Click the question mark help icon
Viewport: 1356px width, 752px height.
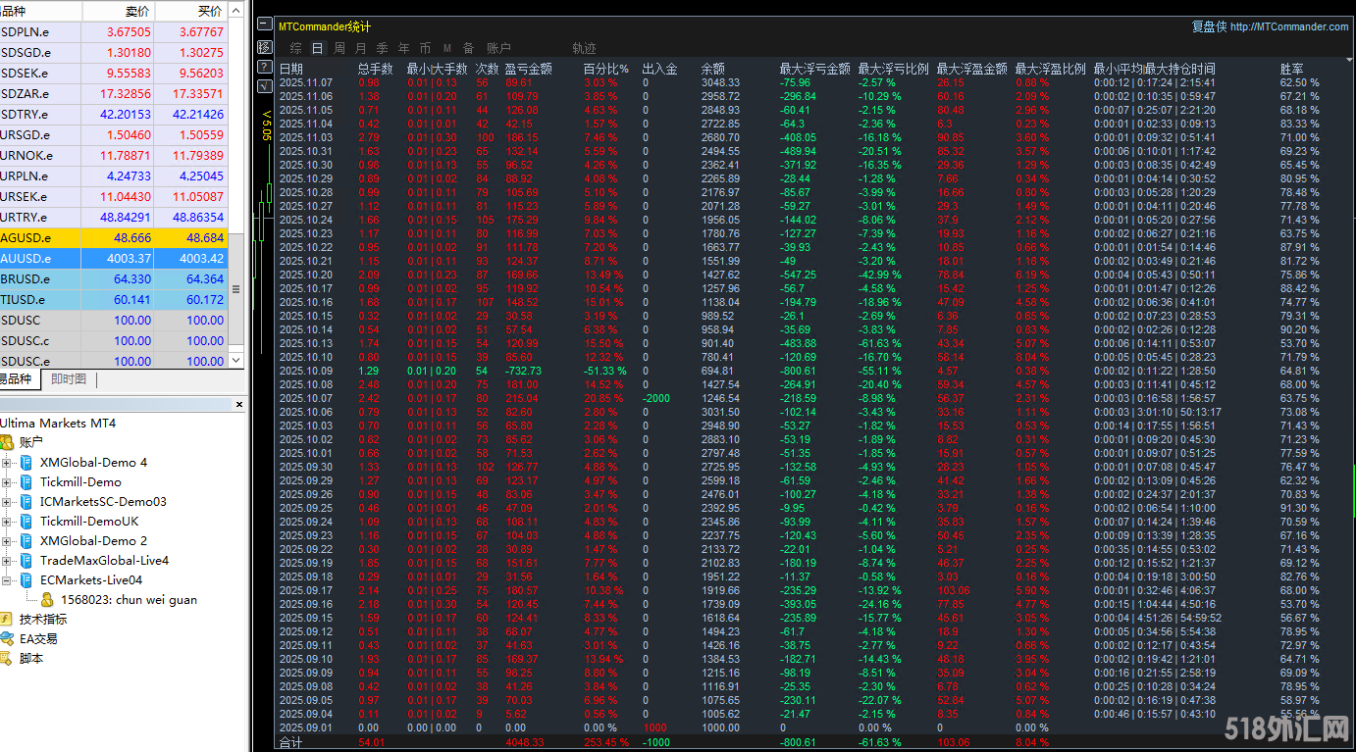[265, 67]
